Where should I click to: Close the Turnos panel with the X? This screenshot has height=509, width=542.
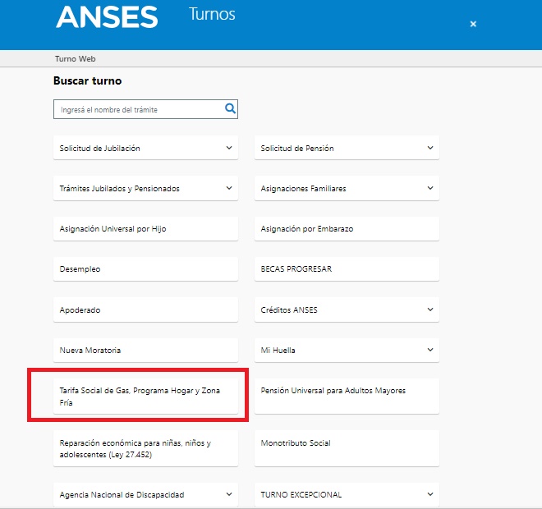(473, 24)
